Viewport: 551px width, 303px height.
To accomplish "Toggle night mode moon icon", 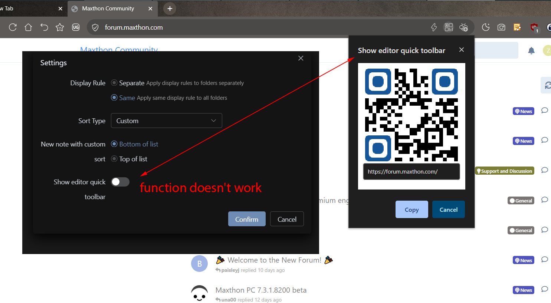I will click(x=486, y=27).
